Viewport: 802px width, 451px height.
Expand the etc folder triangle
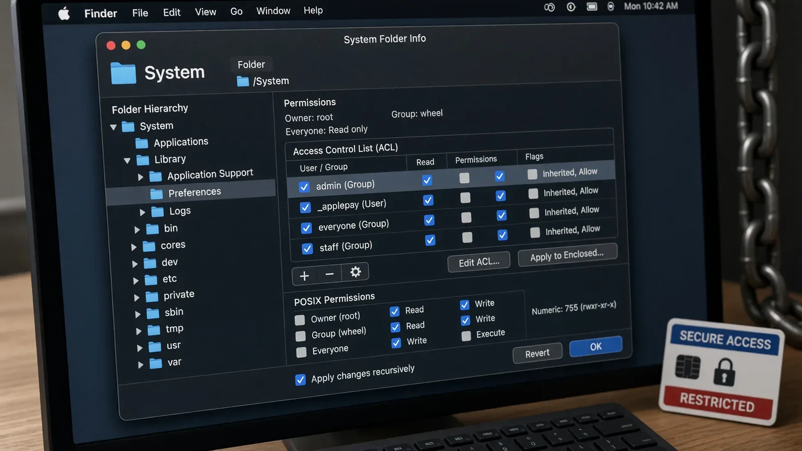pyautogui.click(x=135, y=281)
